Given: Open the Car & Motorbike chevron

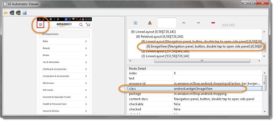Looking at the screenshot, I should click(x=86, y=62).
